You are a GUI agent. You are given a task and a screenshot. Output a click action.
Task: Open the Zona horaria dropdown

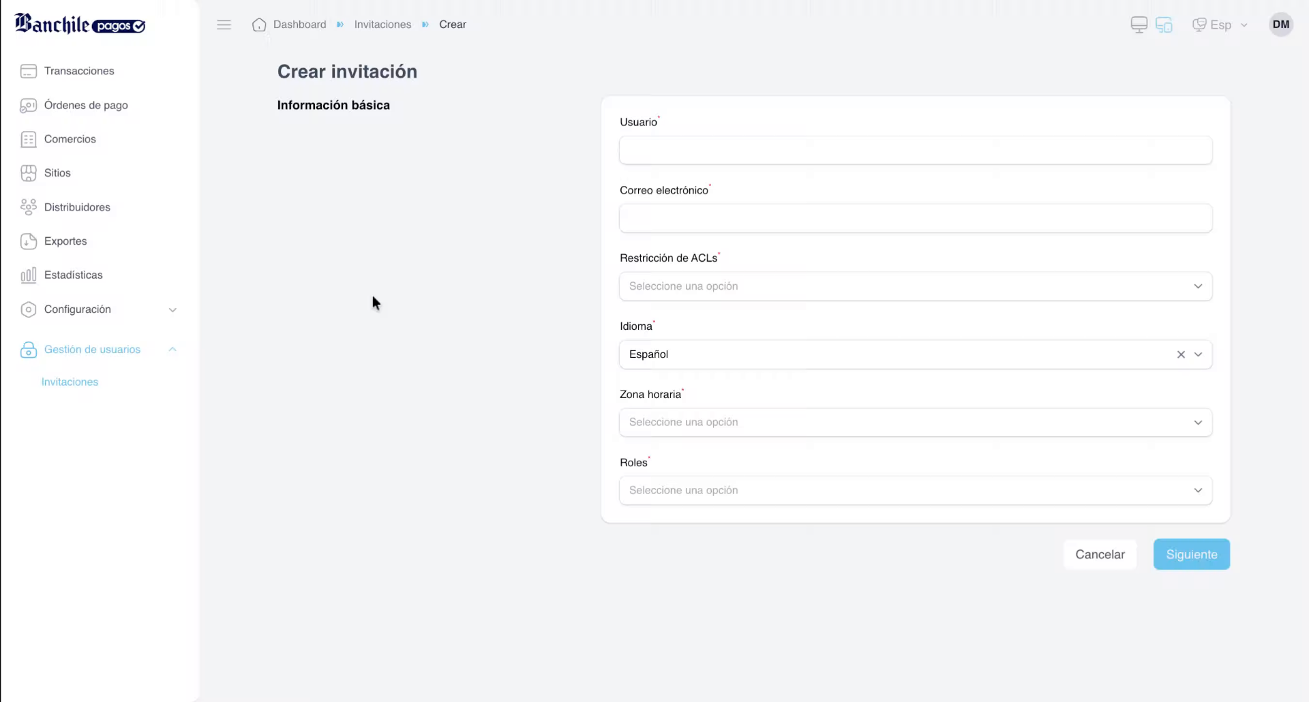pyautogui.click(x=916, y=423)
